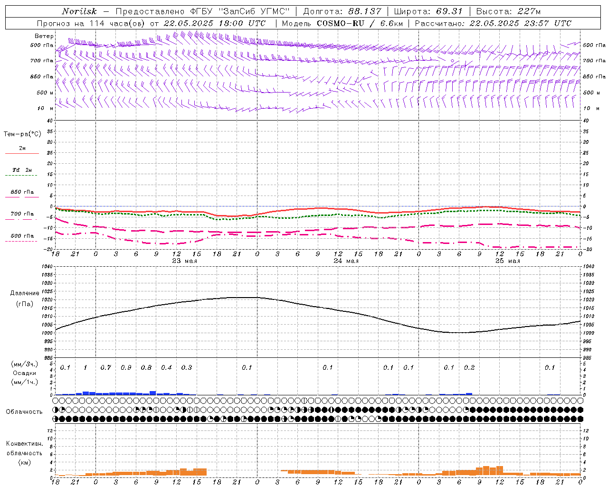The width and height of the screenshot is (608, 486).
Task: Click the 700 гПа temperature legend label
Action: tap(22, 214)
